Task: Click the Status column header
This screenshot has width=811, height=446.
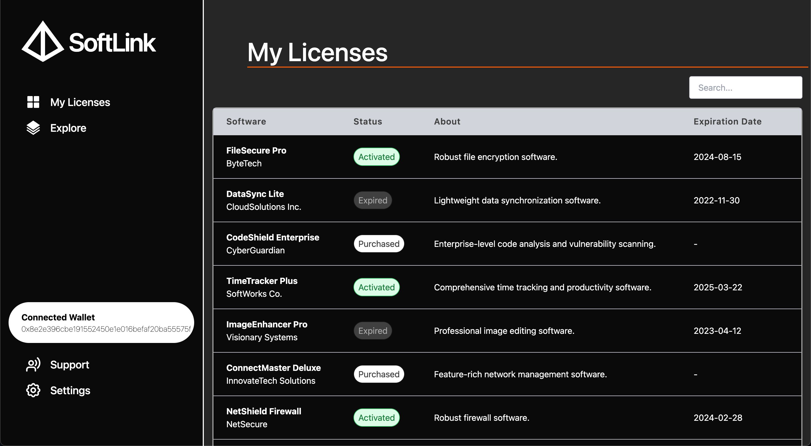Action: pyautogui.click(x=368, y=122)
